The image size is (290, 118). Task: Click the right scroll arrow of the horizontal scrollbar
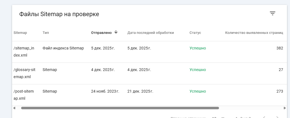[285, 108]
